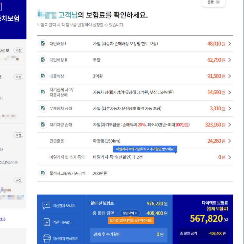Open 대물배상 chevron next to 91,580원
The image size is (244, 244).
pyautogui.click(x=230, y=76)
